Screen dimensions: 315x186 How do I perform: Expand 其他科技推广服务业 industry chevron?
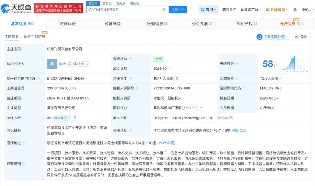[x=201, y=108]
